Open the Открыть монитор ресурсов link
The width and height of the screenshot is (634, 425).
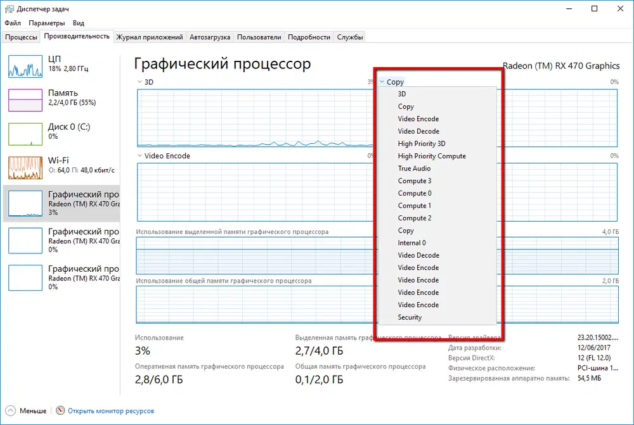tap(111, 411)
